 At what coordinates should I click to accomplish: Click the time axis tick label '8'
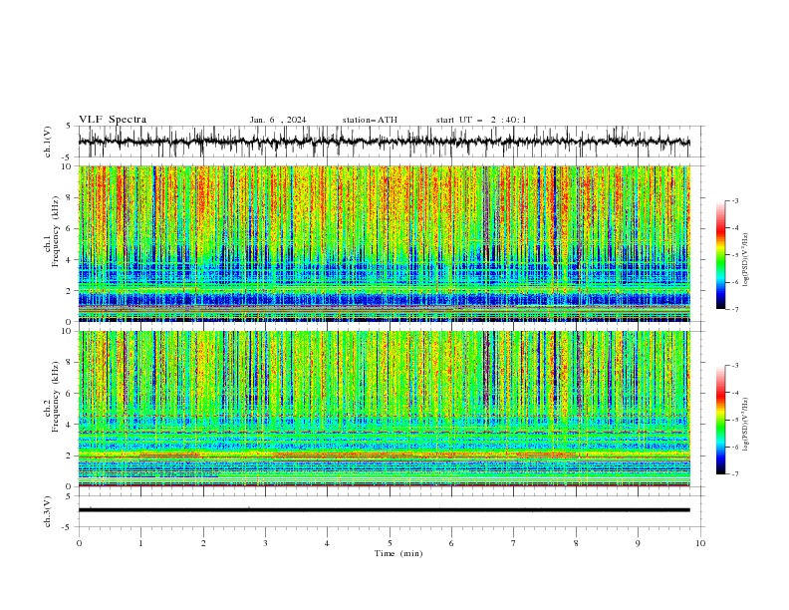(576, 543)
